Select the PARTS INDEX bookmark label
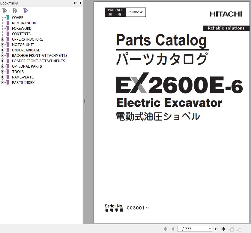 click(x=23, y=83)
